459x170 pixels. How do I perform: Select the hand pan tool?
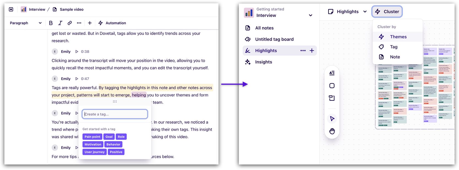(332, 131)
